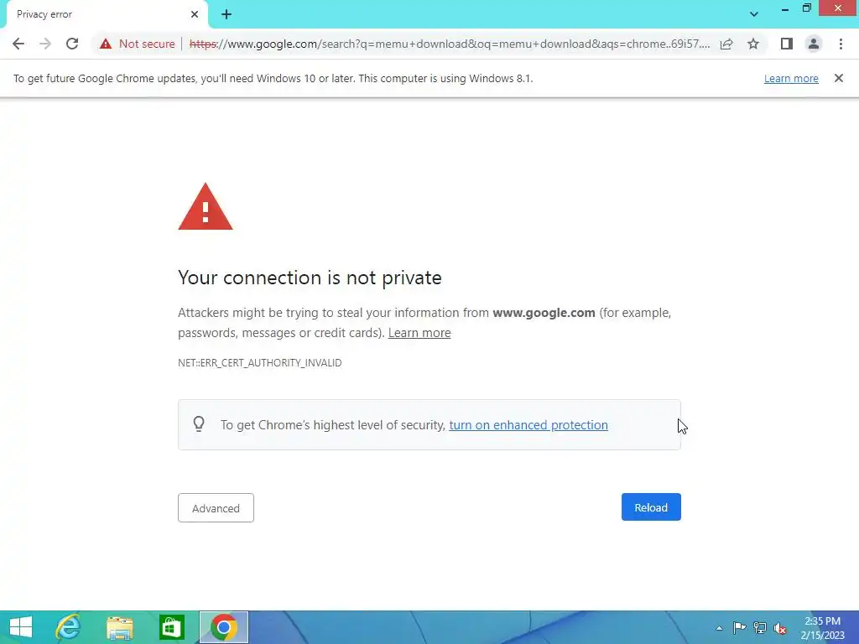The width and height of the screenshot is (859, 644).
Task: Restore down the Chrome window
Action: [806, 8]
